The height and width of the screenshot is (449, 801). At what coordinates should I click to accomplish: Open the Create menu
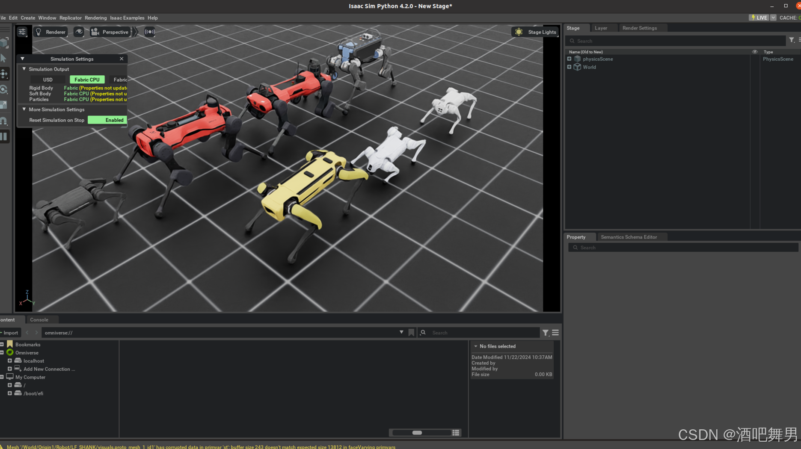tap(28, 18)
